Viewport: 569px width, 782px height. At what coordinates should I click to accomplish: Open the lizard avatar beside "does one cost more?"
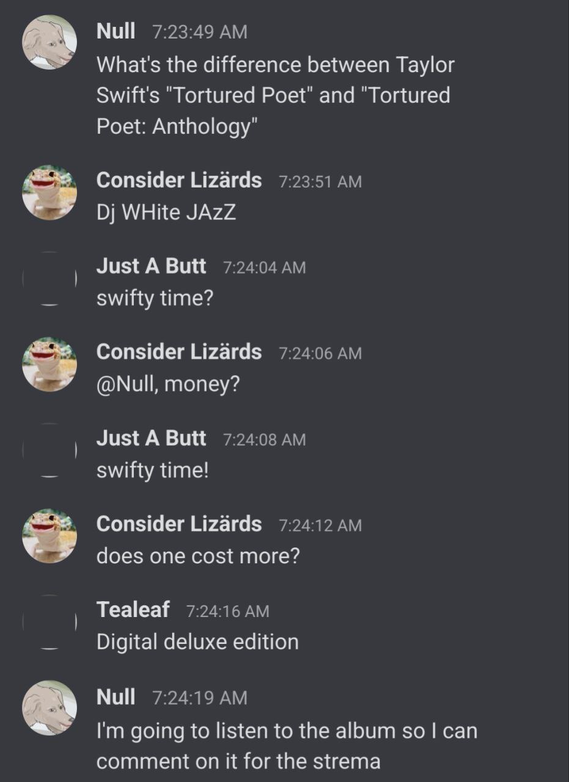point(50,536)
